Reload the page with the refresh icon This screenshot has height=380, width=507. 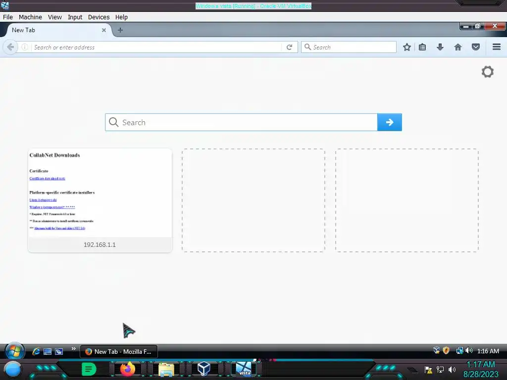(x=289, y=47)
